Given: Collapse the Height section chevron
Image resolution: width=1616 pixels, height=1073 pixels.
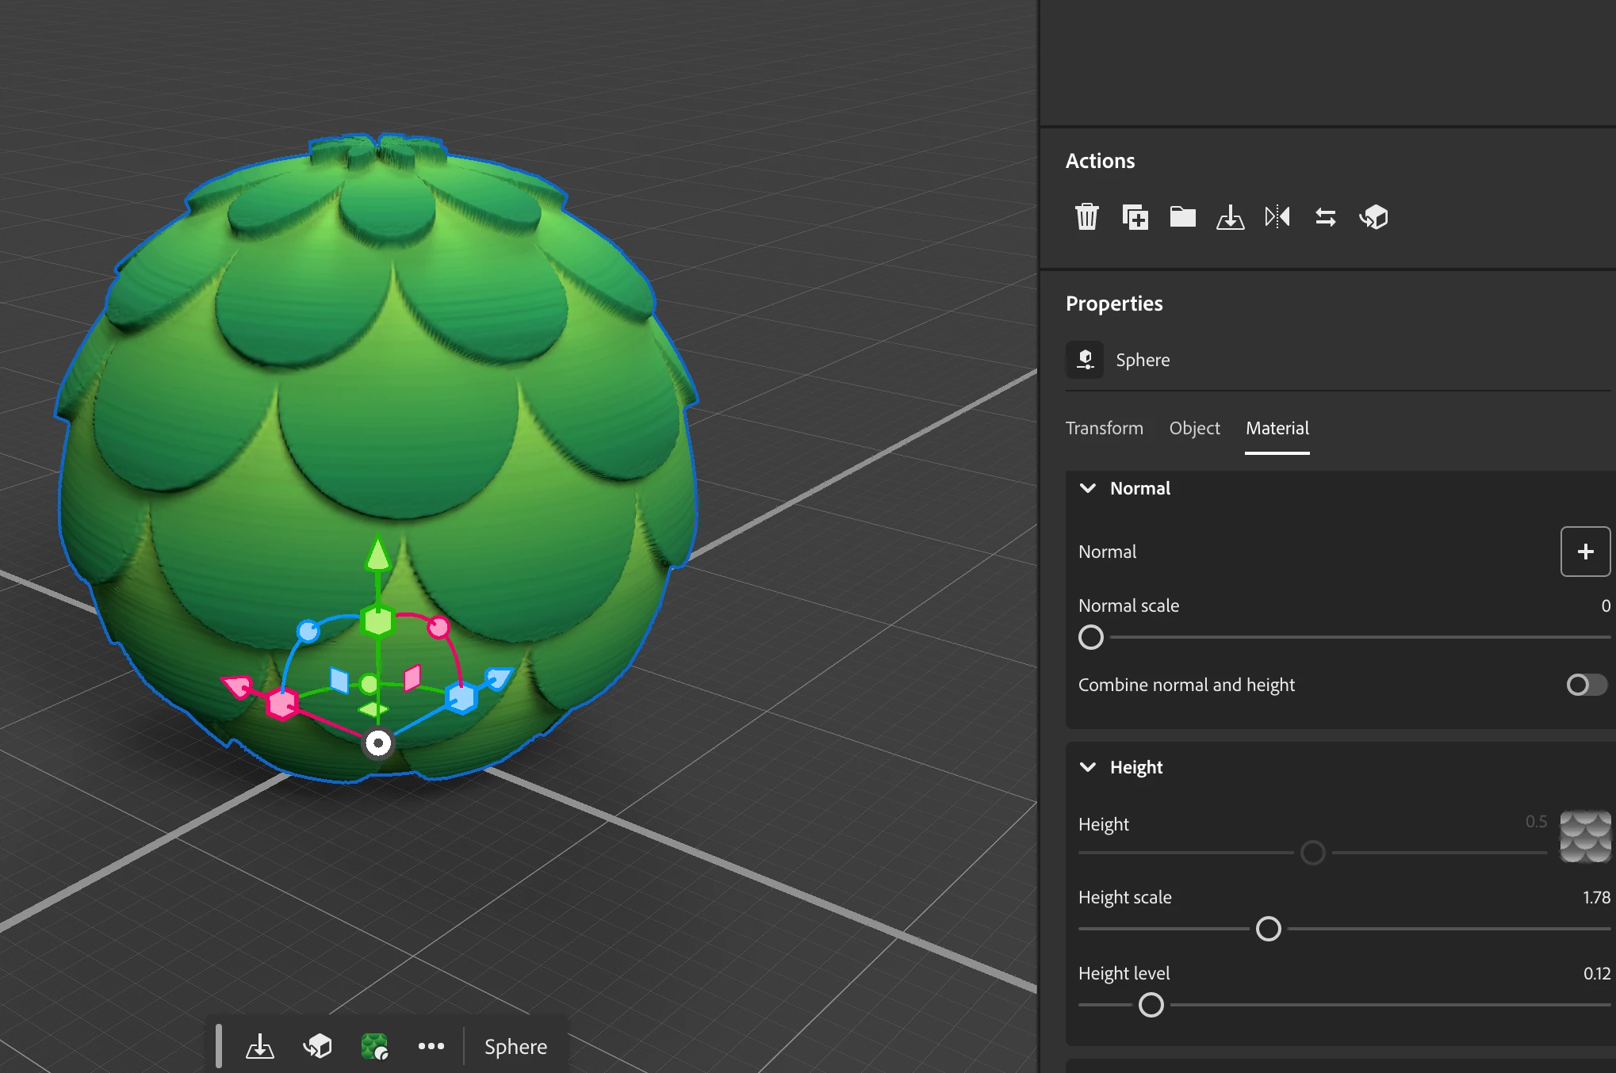Looking at the screenshot, I should pyautogui.click(x=1088, y=767).
